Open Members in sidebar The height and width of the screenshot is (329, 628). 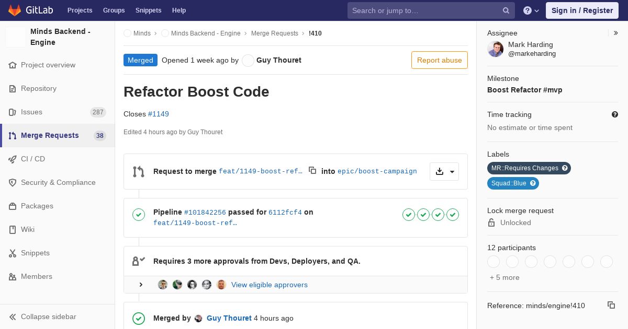pyautogui.click(x=58, y=276)
